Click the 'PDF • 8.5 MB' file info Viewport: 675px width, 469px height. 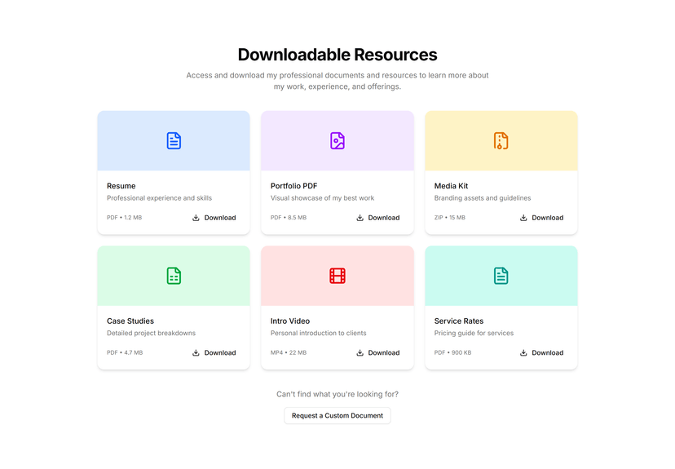coord(289,218)
